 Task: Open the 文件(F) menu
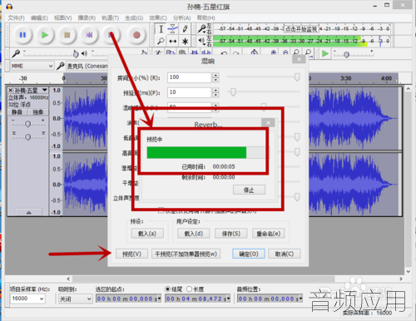pyautogui.click(x=17, y=18)
